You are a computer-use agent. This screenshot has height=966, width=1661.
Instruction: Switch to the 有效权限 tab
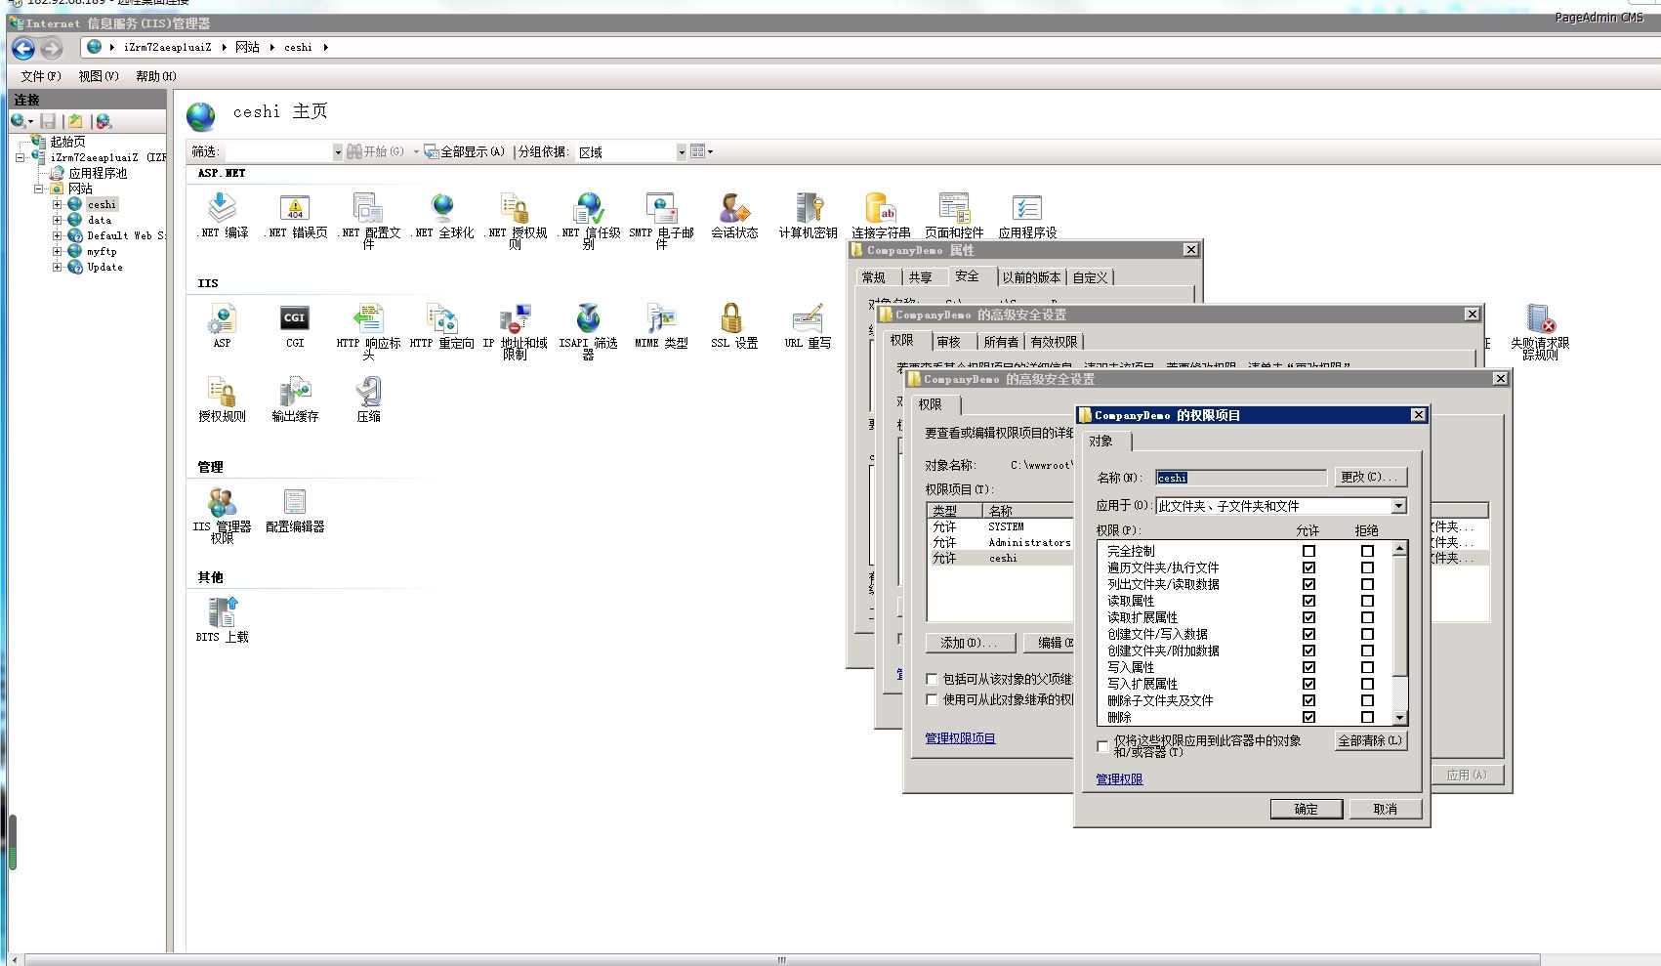tap(1054, 342)
